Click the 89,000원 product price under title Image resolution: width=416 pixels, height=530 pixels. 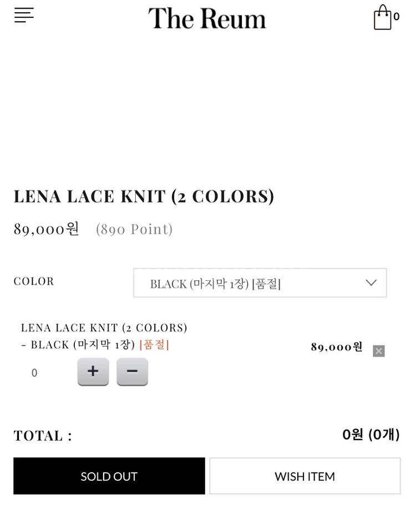click(46, 229)
